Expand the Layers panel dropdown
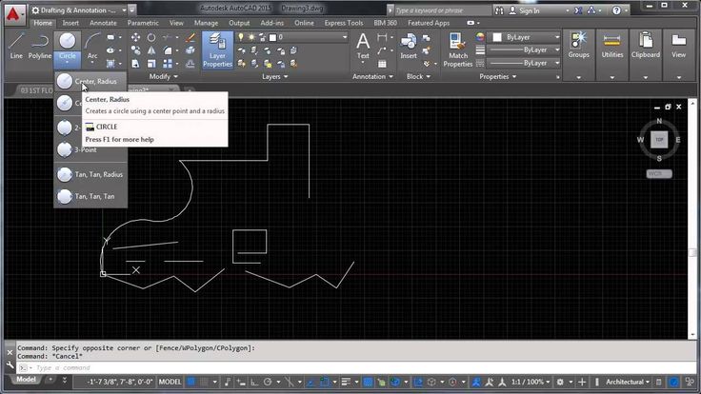The height and width of the screenshot is (394, 701). coord(274,76)
